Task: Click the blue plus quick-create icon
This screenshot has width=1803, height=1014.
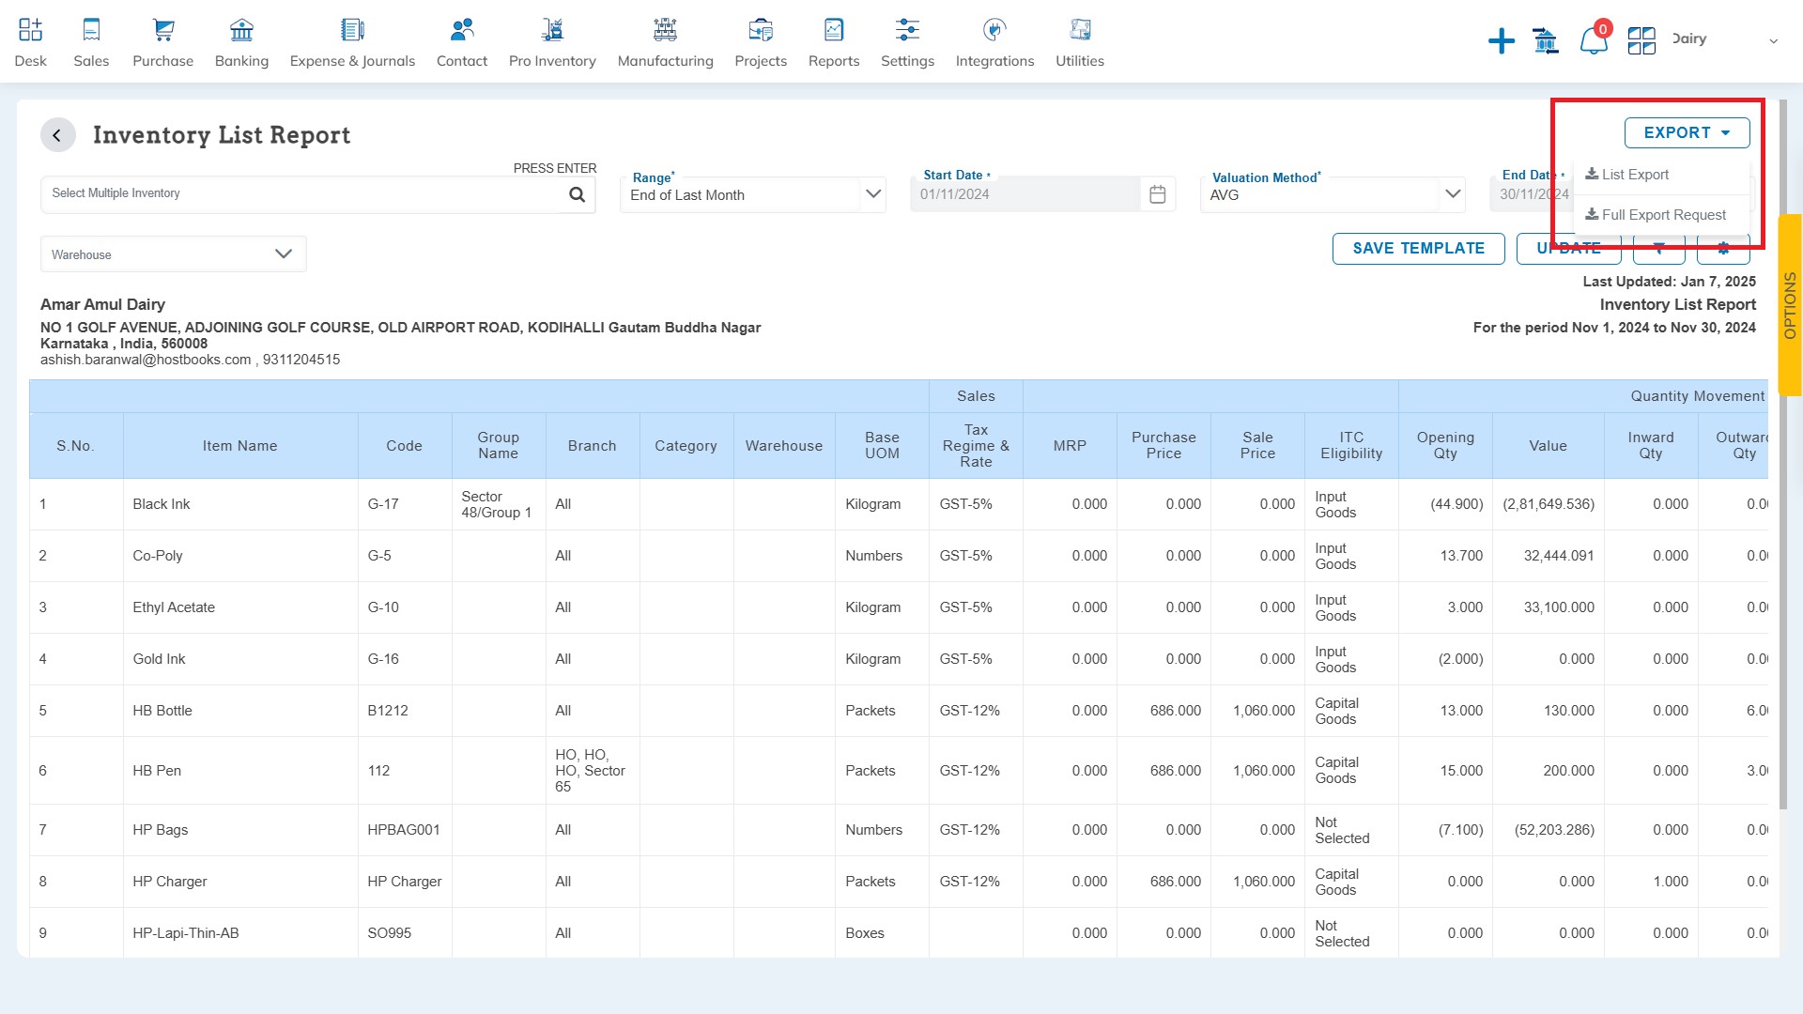Action: tap(1501, 40)
